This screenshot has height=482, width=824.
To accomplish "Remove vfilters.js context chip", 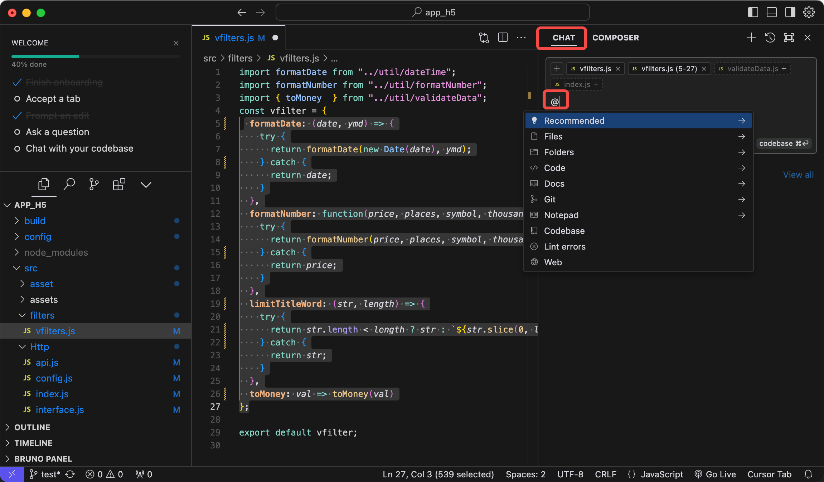I will pos(618,69).
